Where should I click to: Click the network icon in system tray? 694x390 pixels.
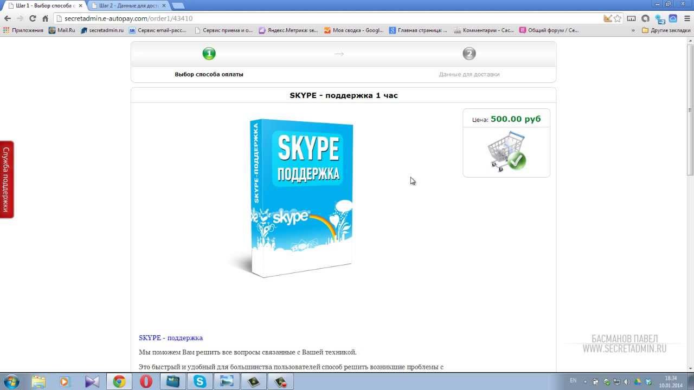(616, 381)
